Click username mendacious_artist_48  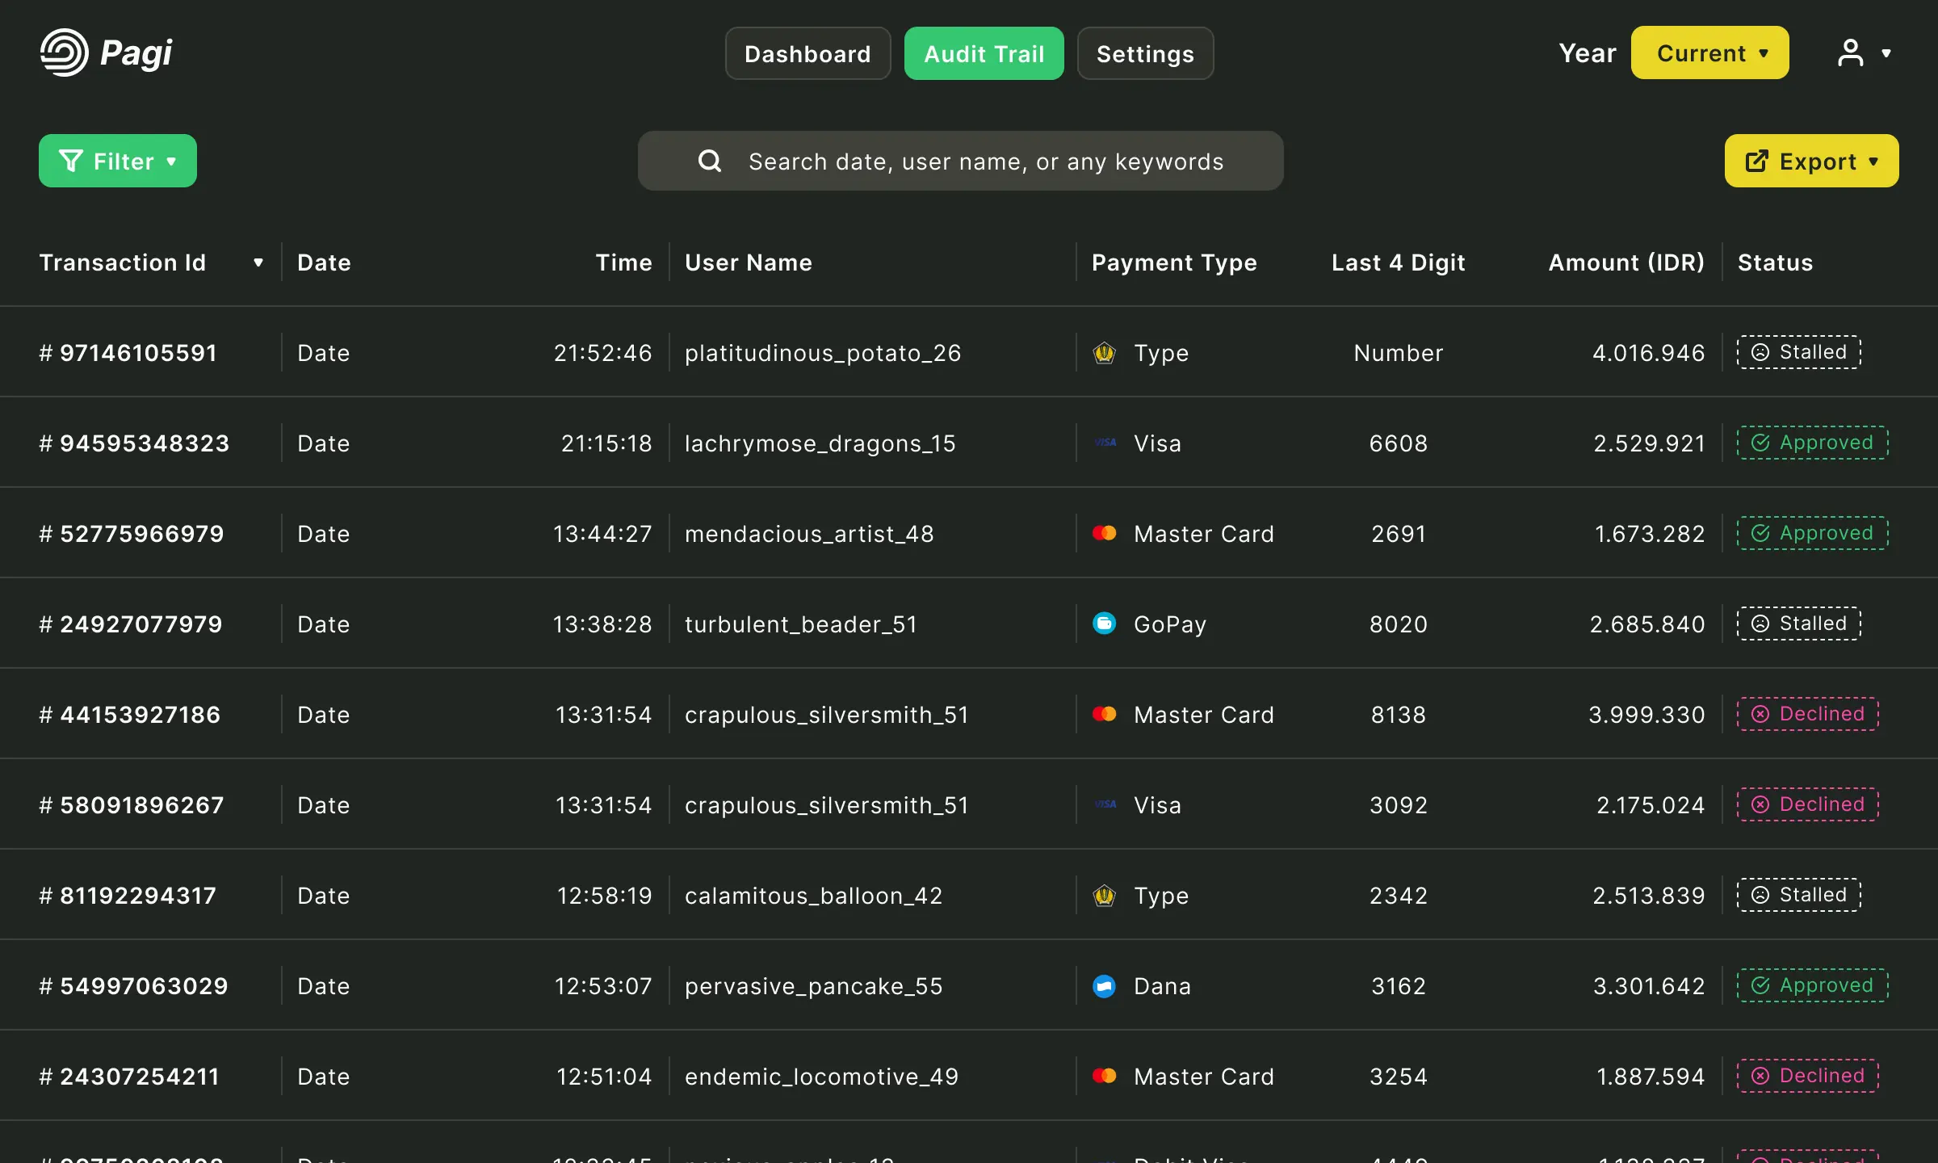coord(809,534)
